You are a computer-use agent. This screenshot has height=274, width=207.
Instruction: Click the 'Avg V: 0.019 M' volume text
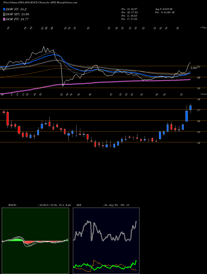(164, 9)
